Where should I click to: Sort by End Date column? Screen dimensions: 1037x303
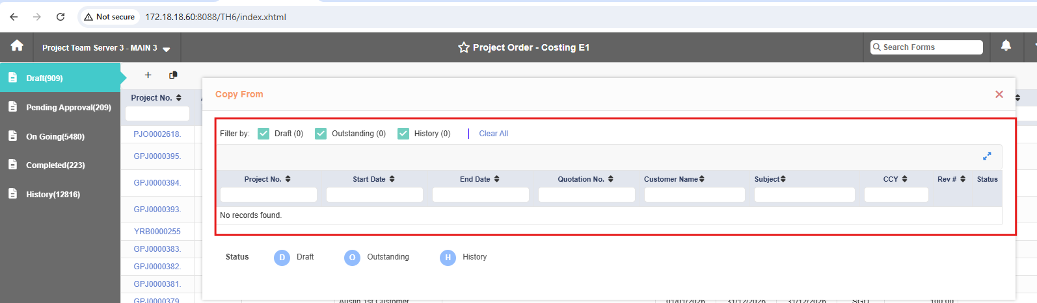[x=496, y=179]
